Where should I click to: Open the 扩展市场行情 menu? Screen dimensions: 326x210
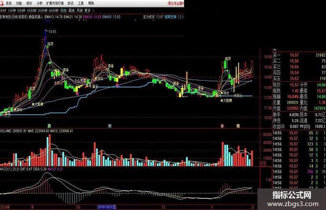tap(55, 3)
